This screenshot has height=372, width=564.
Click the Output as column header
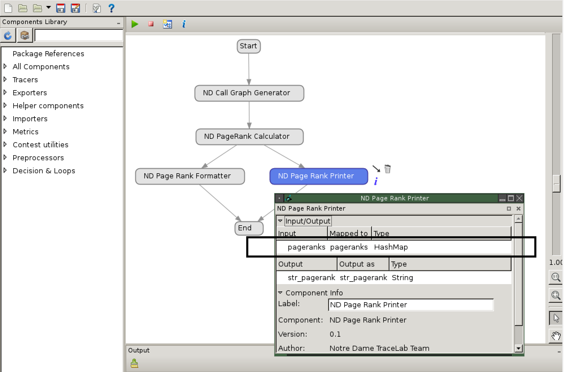[x=363, y=264]
